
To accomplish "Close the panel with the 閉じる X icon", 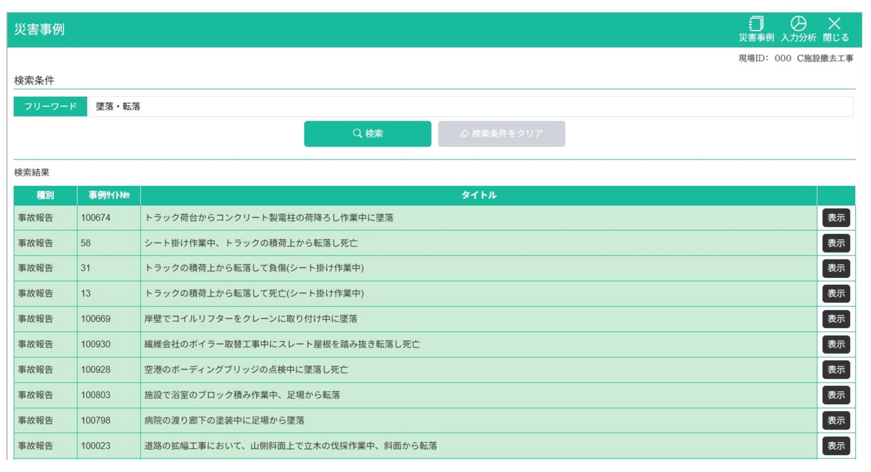I will pyautogui.click(x=835, y=29).
